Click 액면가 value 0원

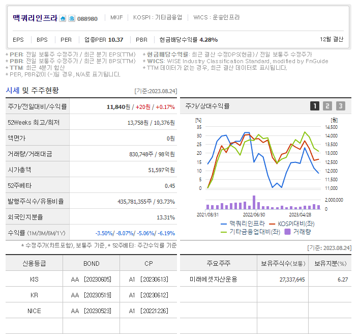click(170, 138)
